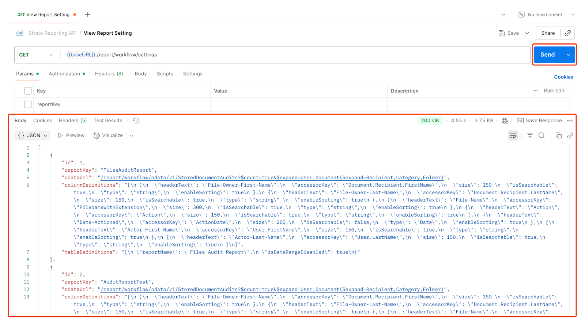The height and width of the screenshot is (325, 585).
Task: Open the Send button dropdown arrow
Action: click(x=569, y=55)
